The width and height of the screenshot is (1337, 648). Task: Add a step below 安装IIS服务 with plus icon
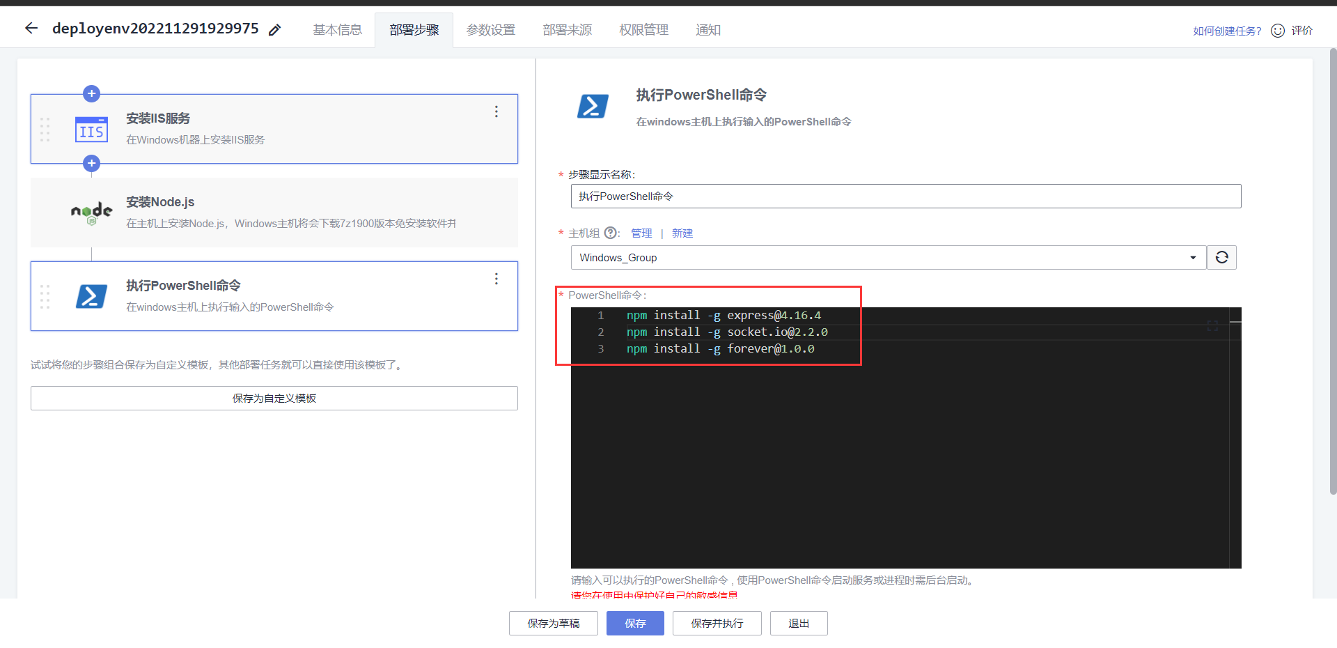91,163
